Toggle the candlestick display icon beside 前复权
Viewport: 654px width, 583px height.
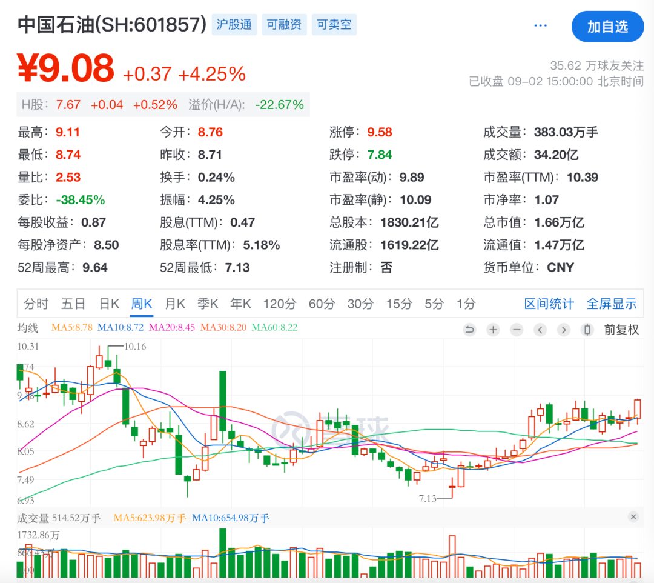(587, 330)
